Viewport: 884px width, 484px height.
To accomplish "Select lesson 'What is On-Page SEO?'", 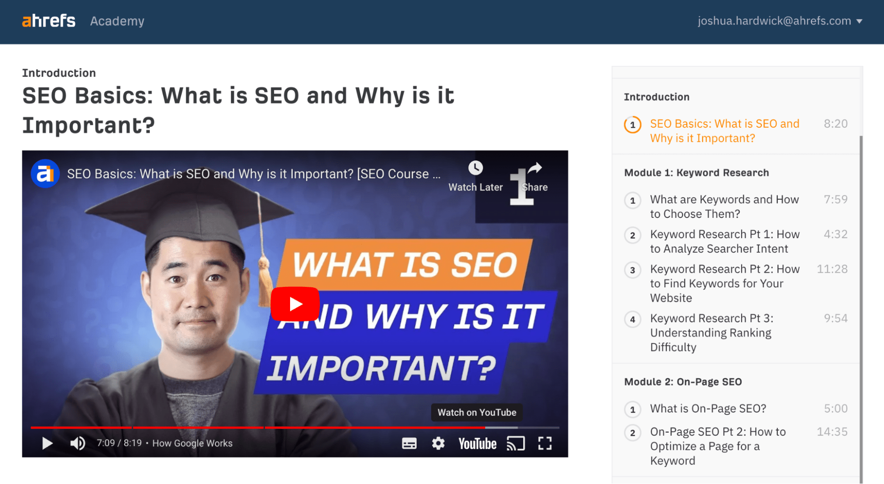I will coord(708,408).
